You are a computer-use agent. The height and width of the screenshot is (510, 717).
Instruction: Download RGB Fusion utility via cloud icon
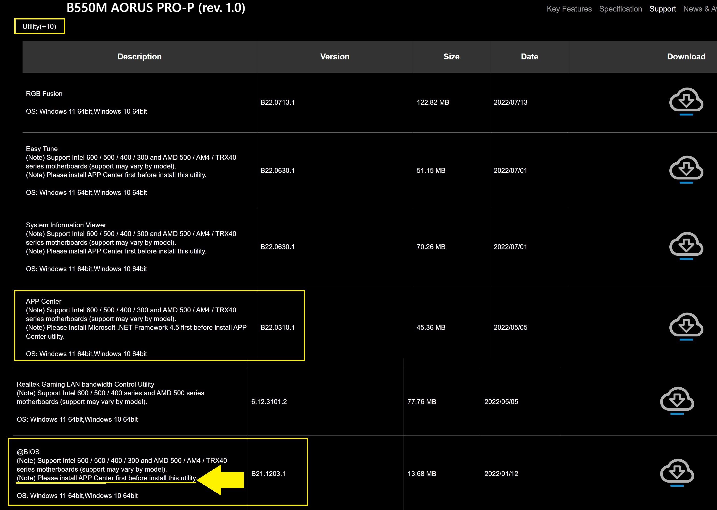[x=686, y=101]
